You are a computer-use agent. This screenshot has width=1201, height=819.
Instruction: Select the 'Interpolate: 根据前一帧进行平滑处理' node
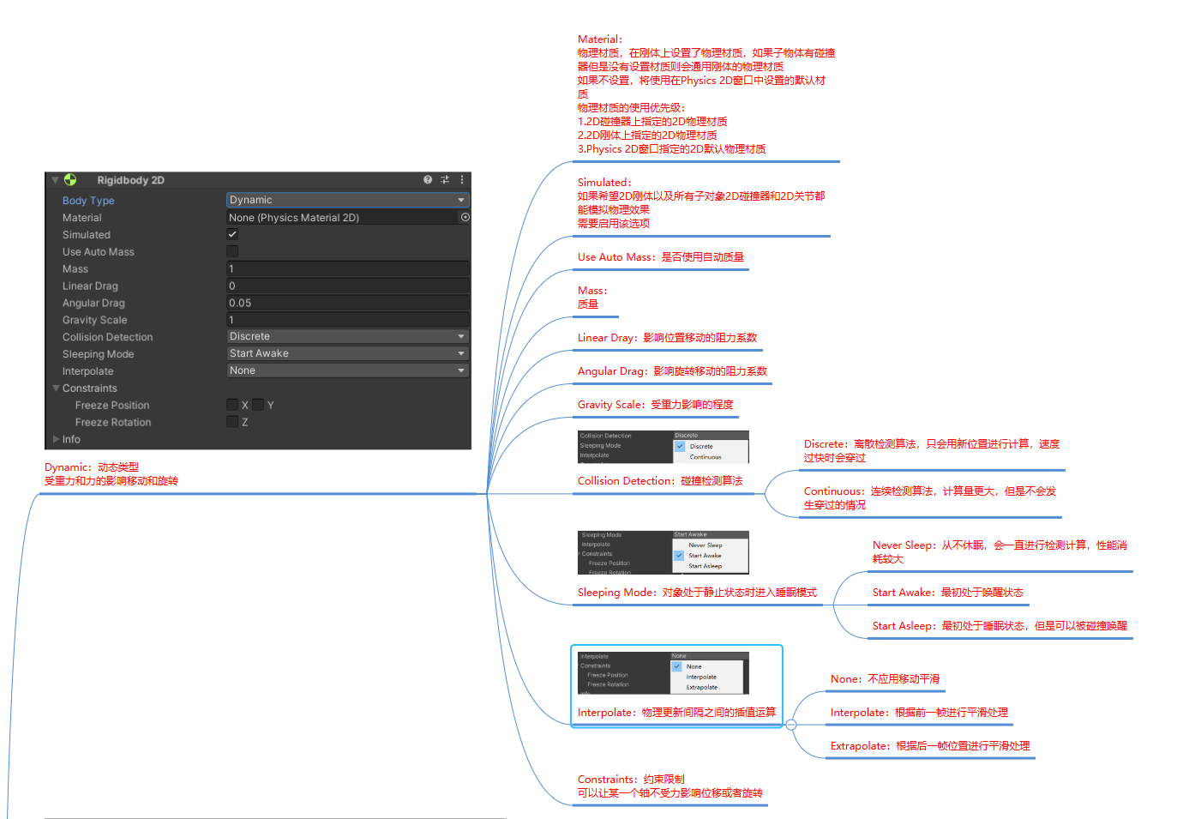919,713
